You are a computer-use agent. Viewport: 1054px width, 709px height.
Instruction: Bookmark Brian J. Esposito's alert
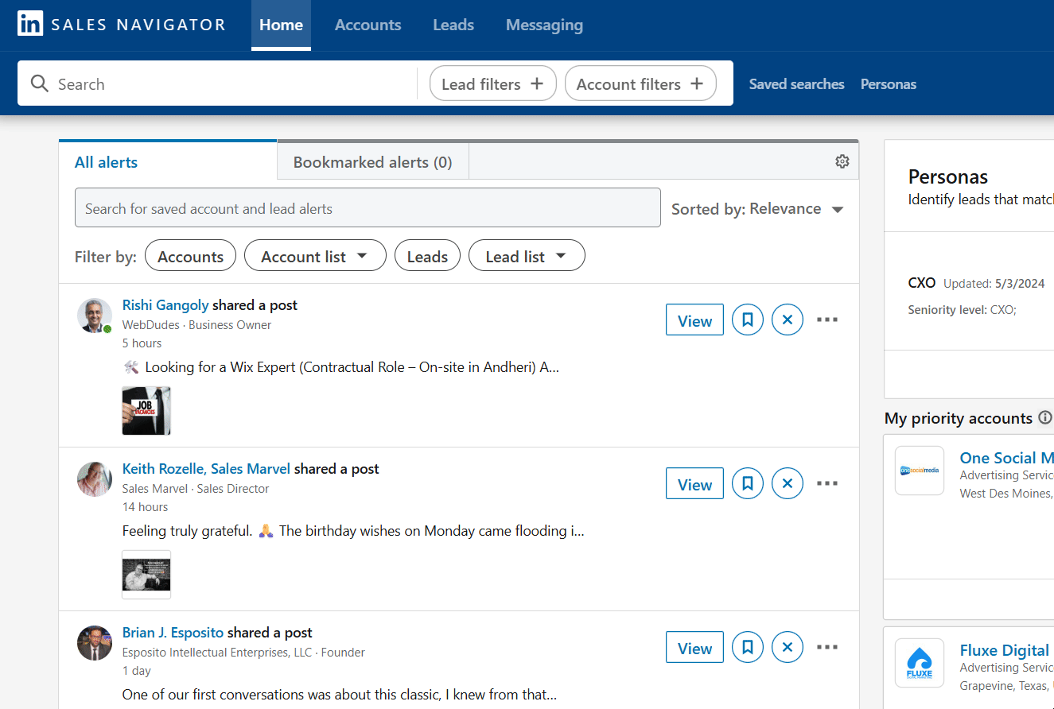coord(747,646)
